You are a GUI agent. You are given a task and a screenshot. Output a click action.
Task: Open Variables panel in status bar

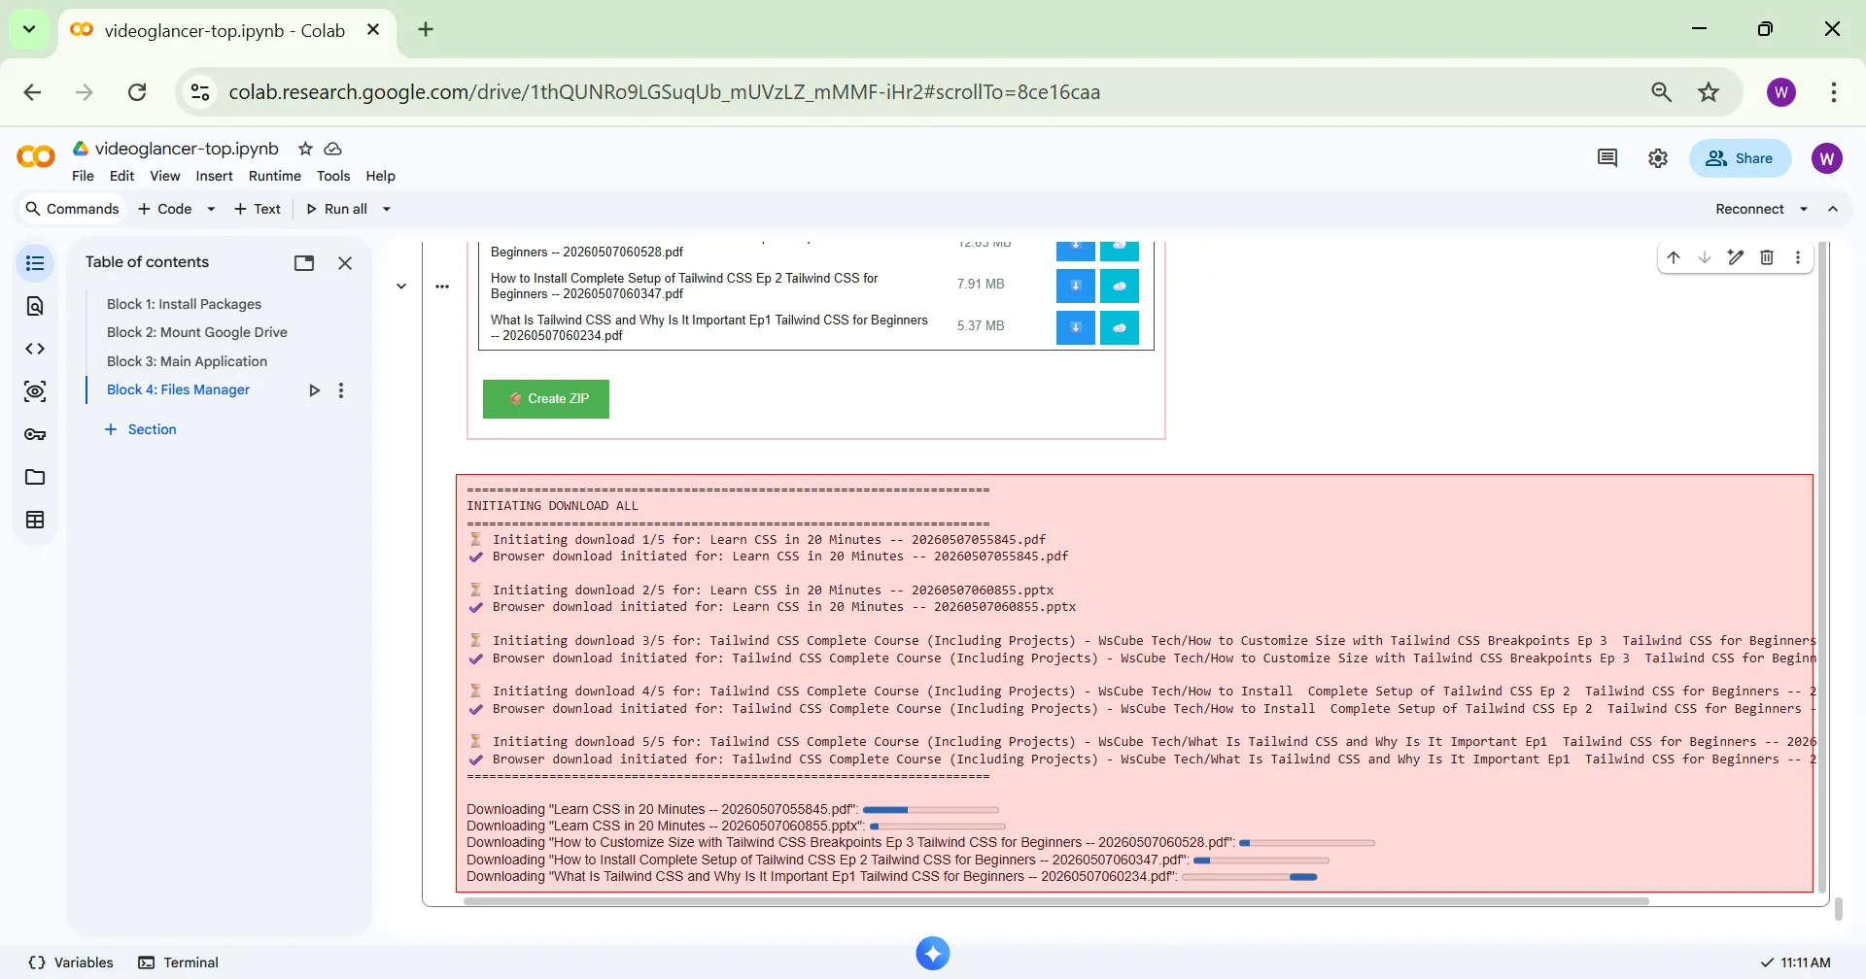coord(71,962)
